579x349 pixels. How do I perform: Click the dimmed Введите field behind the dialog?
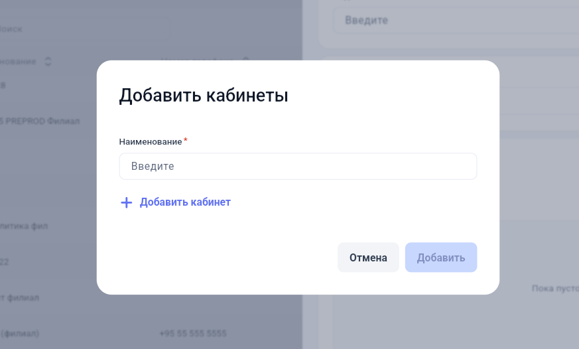pyautogui.click(x=456, y=21)
